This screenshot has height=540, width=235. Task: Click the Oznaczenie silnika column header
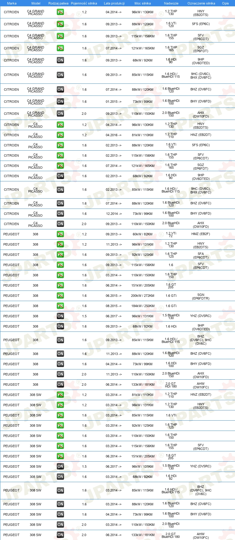tap(201, 3)
